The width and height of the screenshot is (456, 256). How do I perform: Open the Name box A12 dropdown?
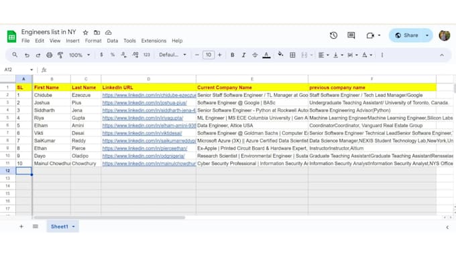[32, 70]
